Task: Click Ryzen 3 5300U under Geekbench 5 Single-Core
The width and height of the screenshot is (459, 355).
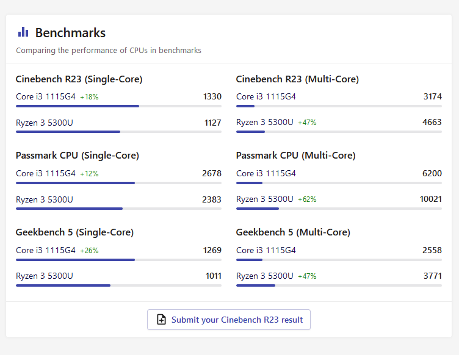Action: point(45,276)
